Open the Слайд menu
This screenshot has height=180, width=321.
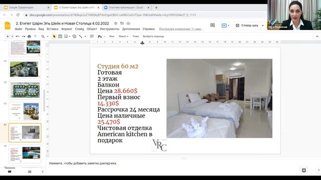79,29
